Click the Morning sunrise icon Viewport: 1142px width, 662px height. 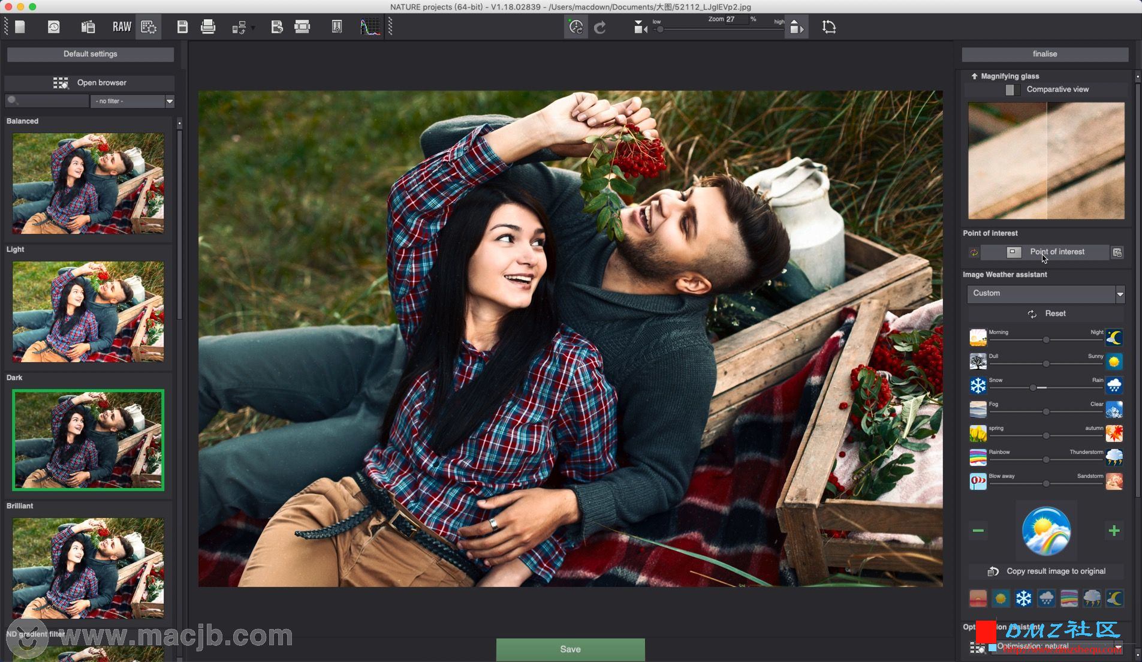[978, 338]
